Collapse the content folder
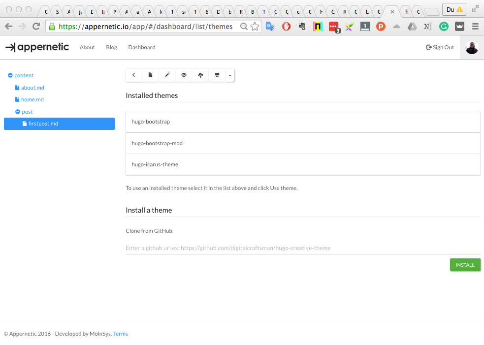 [x=10, y=75]
